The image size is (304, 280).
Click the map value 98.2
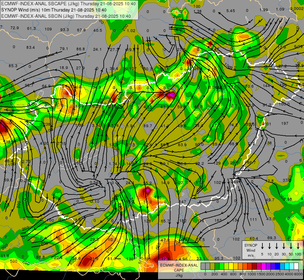click(x=200, y=164)
